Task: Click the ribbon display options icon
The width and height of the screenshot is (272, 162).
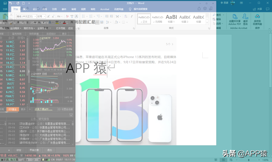Action: click(241, 3)
